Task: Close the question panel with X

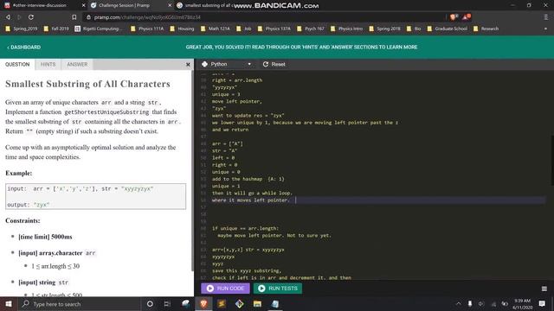Action: point(188,65)
